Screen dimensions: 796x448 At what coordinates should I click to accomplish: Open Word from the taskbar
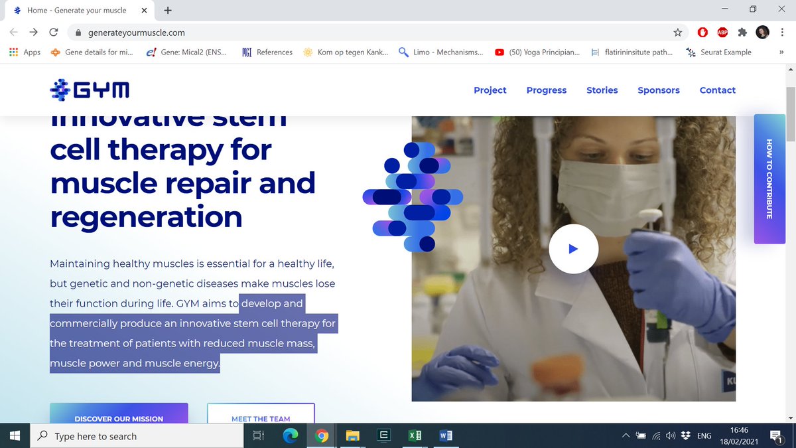[446, 435]
